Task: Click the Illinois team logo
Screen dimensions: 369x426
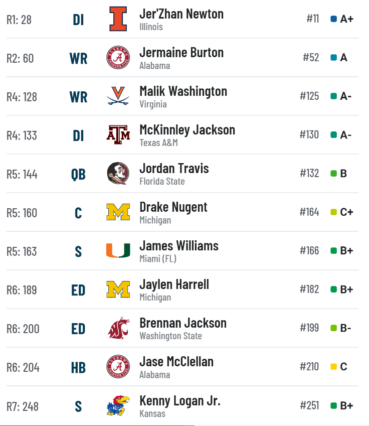Action: click(118, 19)
